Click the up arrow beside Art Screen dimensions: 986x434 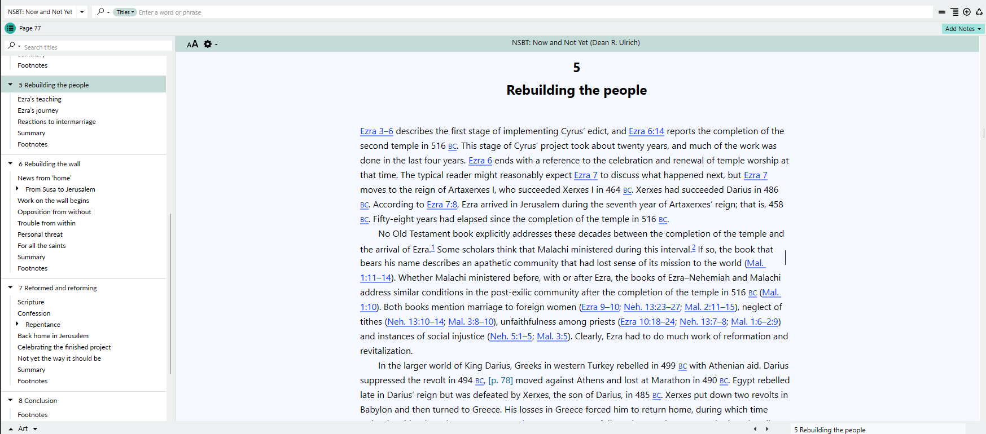coord(11,429)
